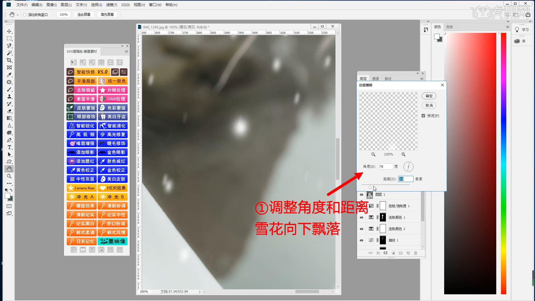Select the Eyedropper tool
The height and width of the screenshot is (301, 535).
pyautogui.click(x=9, y=75)
